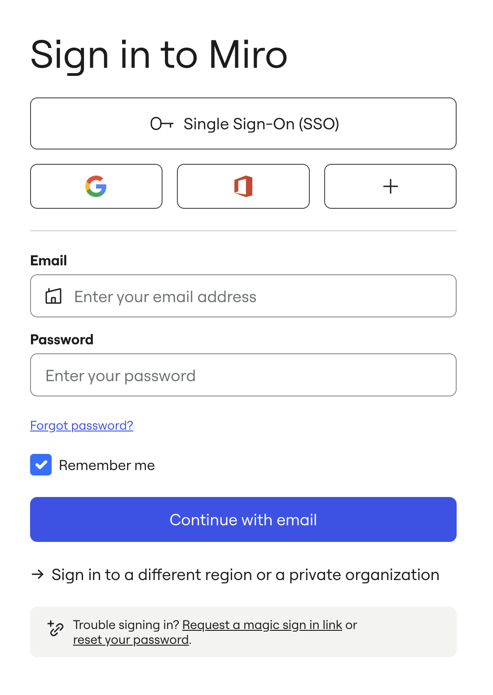The image size is (493, 695).
Task: Choose Single Sign-On (SSO) text
Action: click(x=261, y=124)
